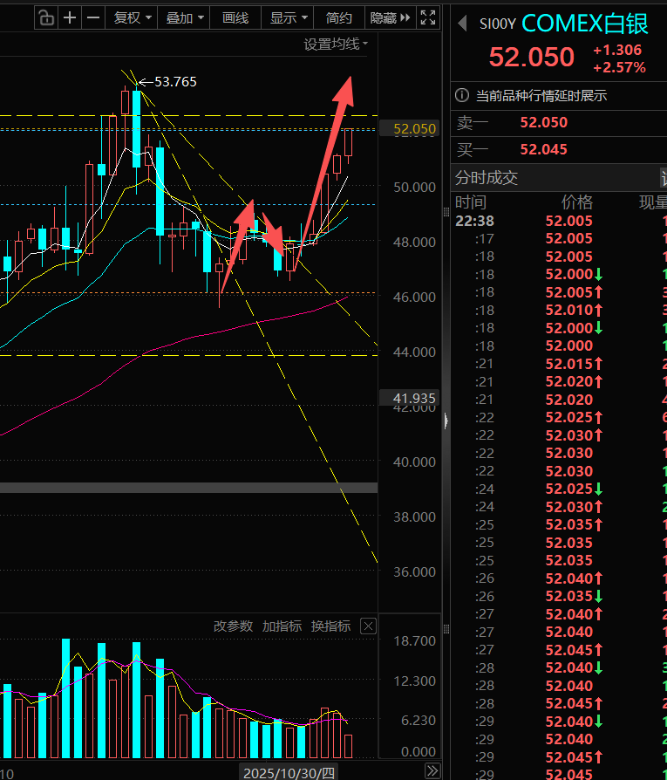Click the 53.765 high price label

(175, 82)
